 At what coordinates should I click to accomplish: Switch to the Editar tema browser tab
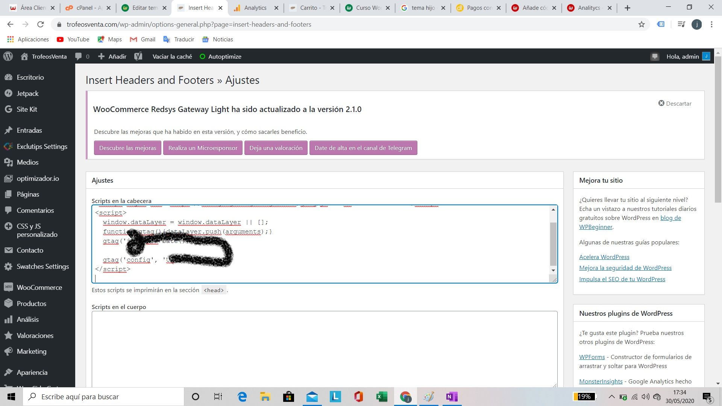click(145, 8)
